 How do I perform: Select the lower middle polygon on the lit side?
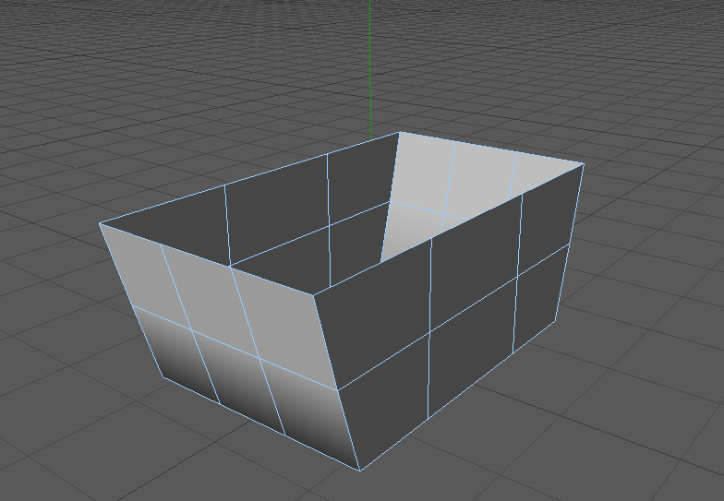coord(238,381)
